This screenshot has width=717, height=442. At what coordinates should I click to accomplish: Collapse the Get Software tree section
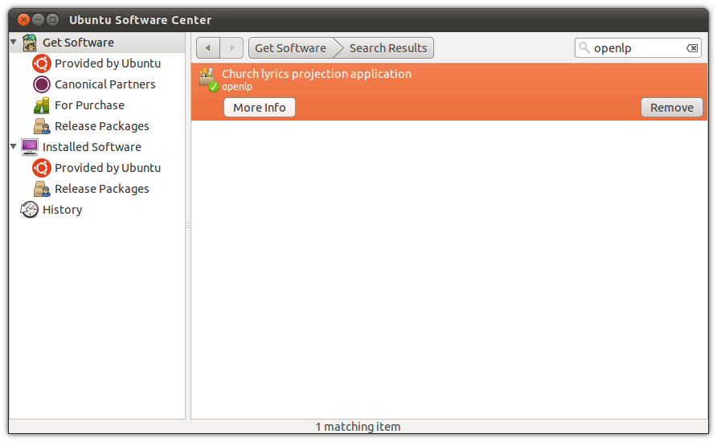click(x=14, y=42)
